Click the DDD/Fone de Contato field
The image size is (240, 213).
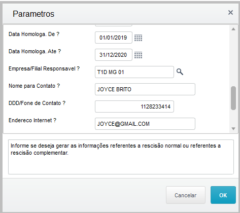coord(134,106)
